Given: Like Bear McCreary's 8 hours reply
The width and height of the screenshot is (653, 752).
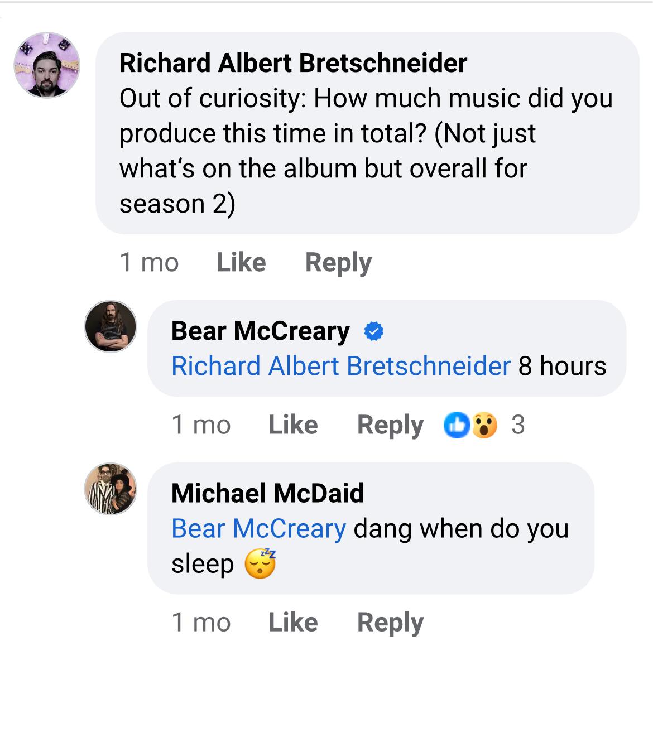Looking at the screenshot, I should pyautogui.click(x=293, y=425).
